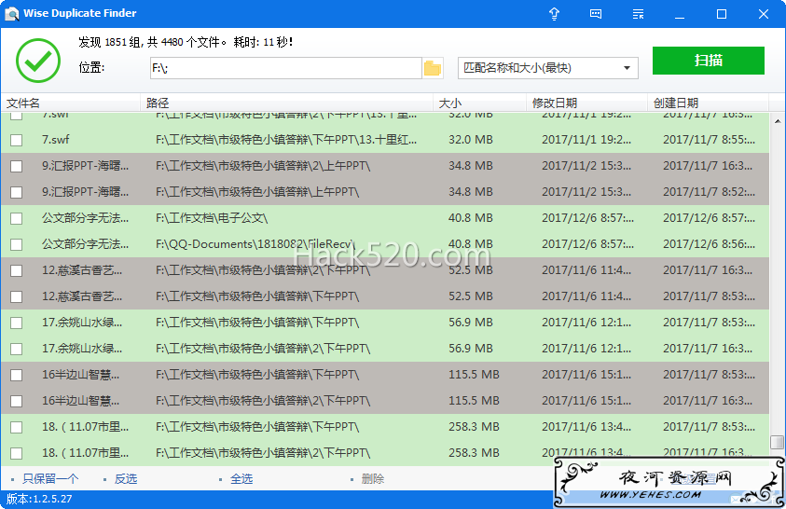Viewport: 786px width, 509px height.
Task: Open the 匹配名称和大小(最快) match mode dropdown
Action: pos(548,68)
